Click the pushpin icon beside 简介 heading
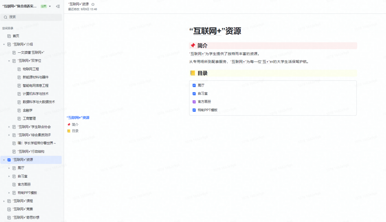Image resolution: width=386 pixels, height=222 pixels. click(x=192, y=46)
